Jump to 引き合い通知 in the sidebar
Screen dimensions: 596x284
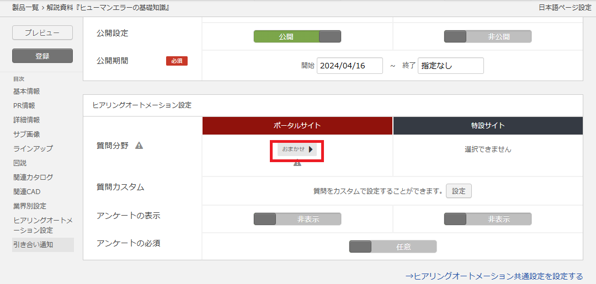click(x=33, y=244)
